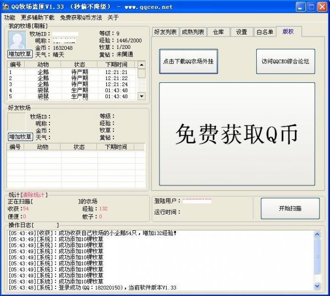
Task: Click the log scrollbar up arrow
Action: pyautogui.click(x=317, y=234)
